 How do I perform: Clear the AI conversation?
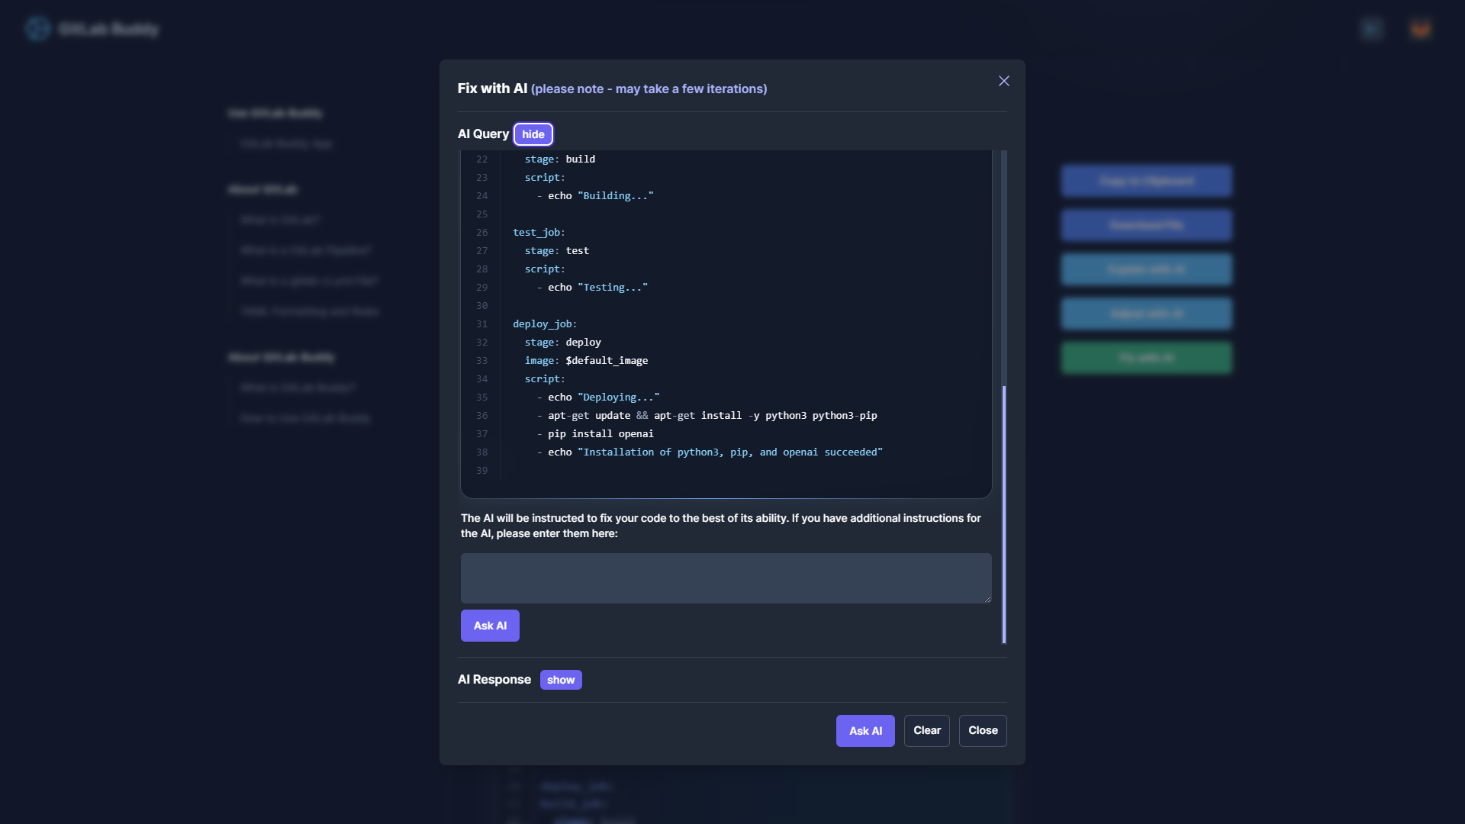926,731
